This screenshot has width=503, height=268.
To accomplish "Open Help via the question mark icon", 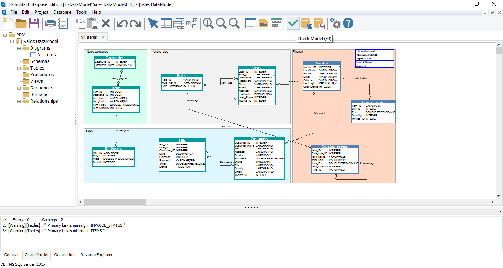I will [348, 23].
